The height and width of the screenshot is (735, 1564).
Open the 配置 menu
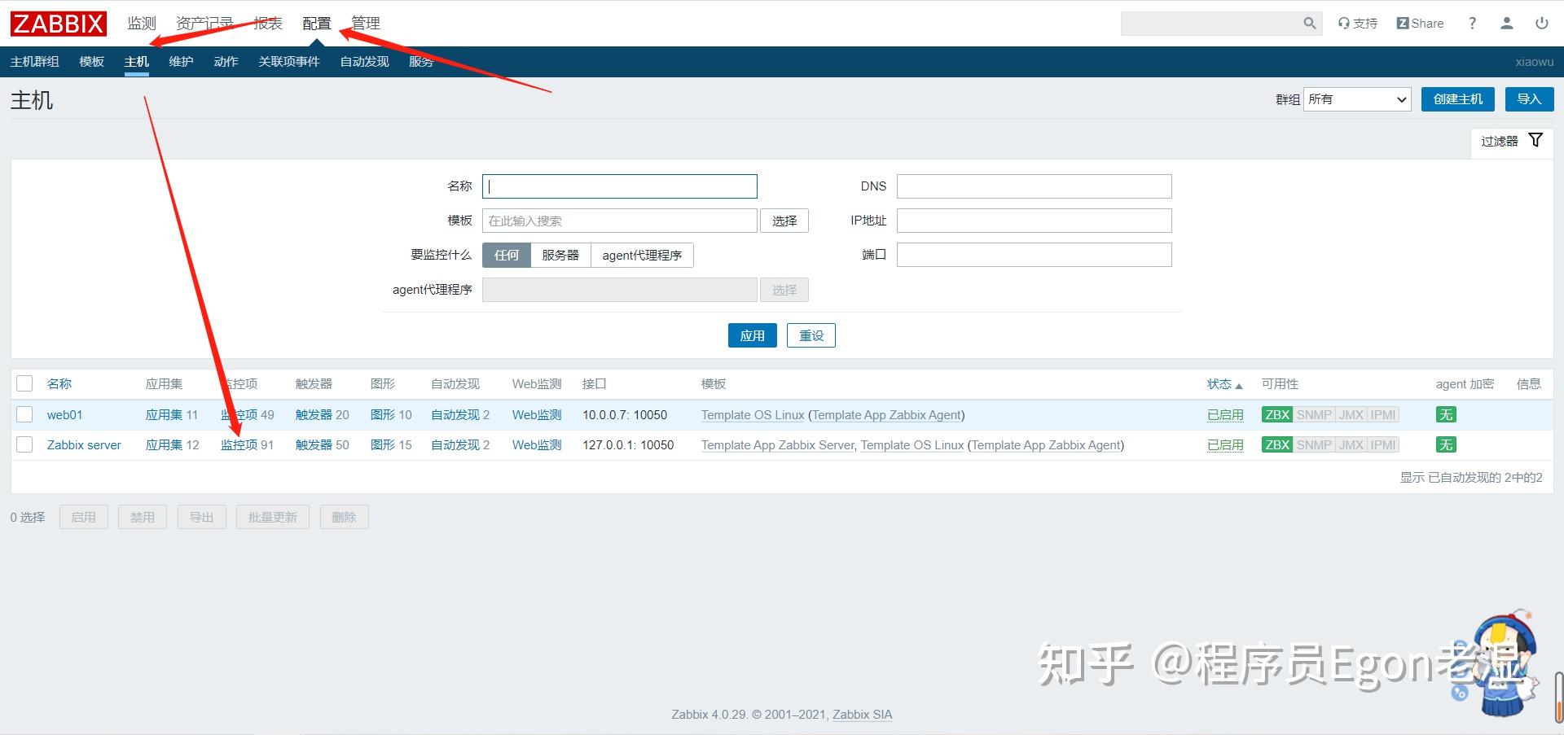pyautogui.click(x=316, y=23)
